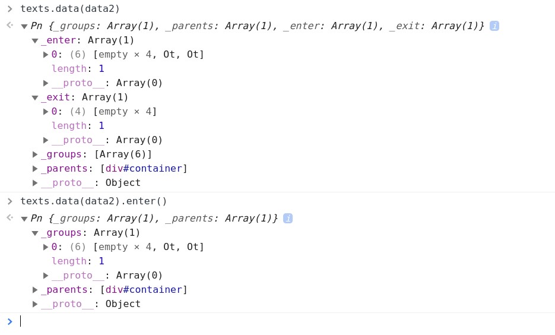Expand first _parents: [div#container] property
This screenshot has width=555, height=335.
(34, 169)
